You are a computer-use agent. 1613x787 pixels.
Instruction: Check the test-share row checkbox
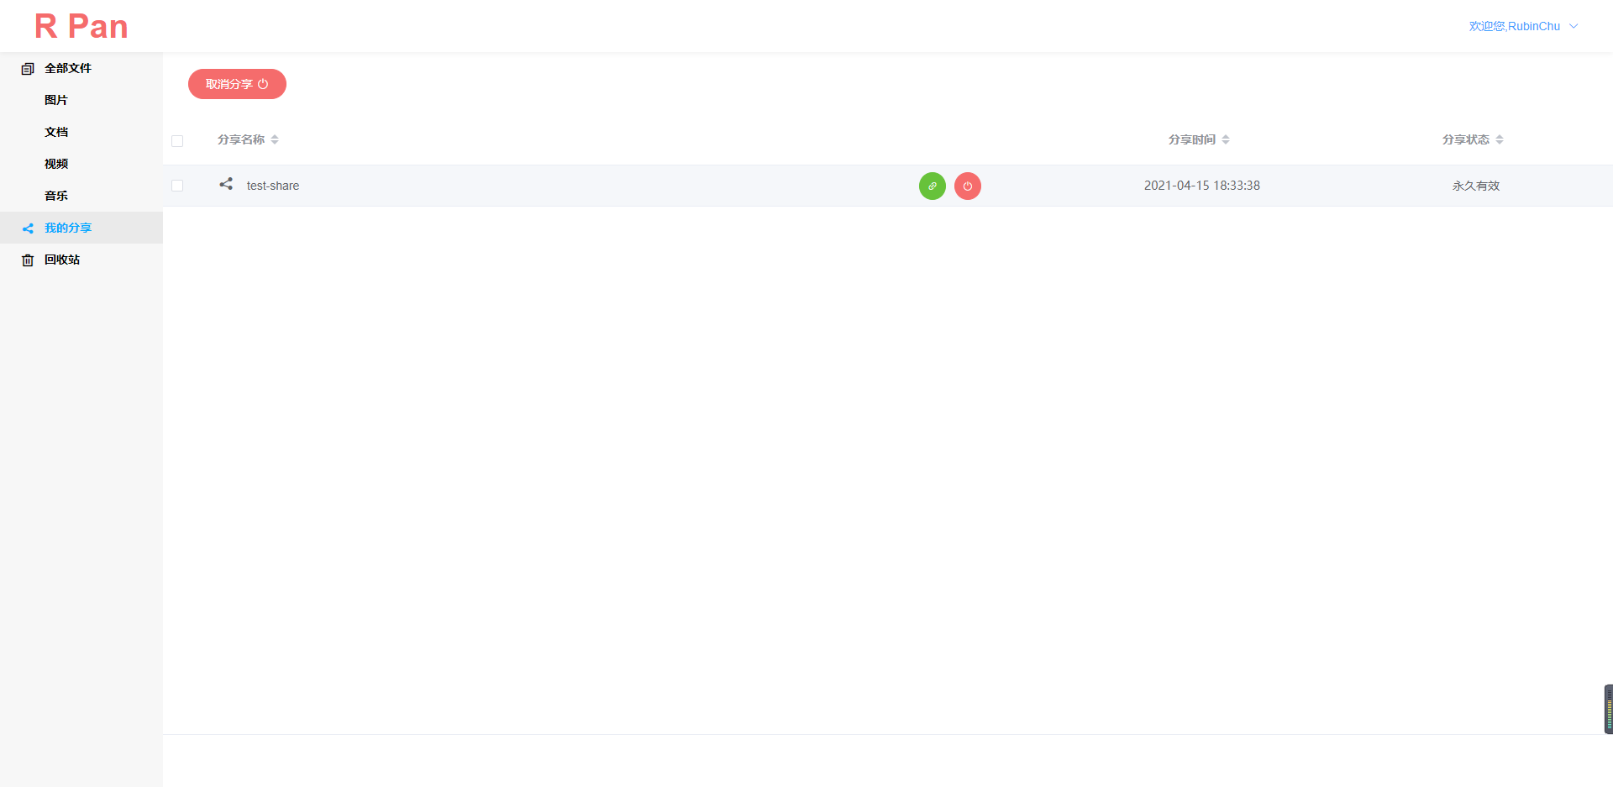point(177,186)
